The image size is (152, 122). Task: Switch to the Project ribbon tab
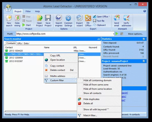pyautogui.click(x=18, y=11)
